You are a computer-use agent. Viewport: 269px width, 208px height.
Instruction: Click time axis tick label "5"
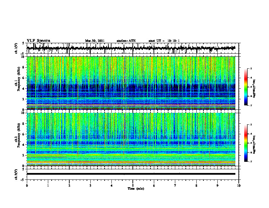[133, 186]
